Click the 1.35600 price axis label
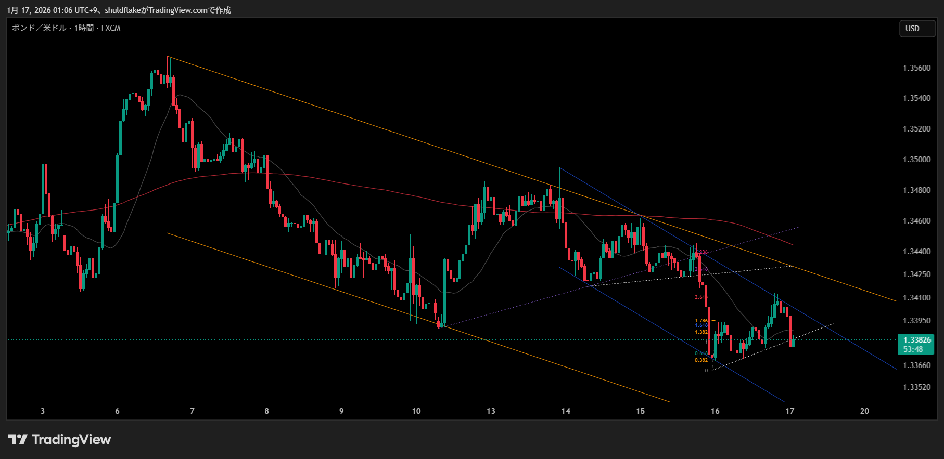944x459 pixels. (x=916, y=68)
